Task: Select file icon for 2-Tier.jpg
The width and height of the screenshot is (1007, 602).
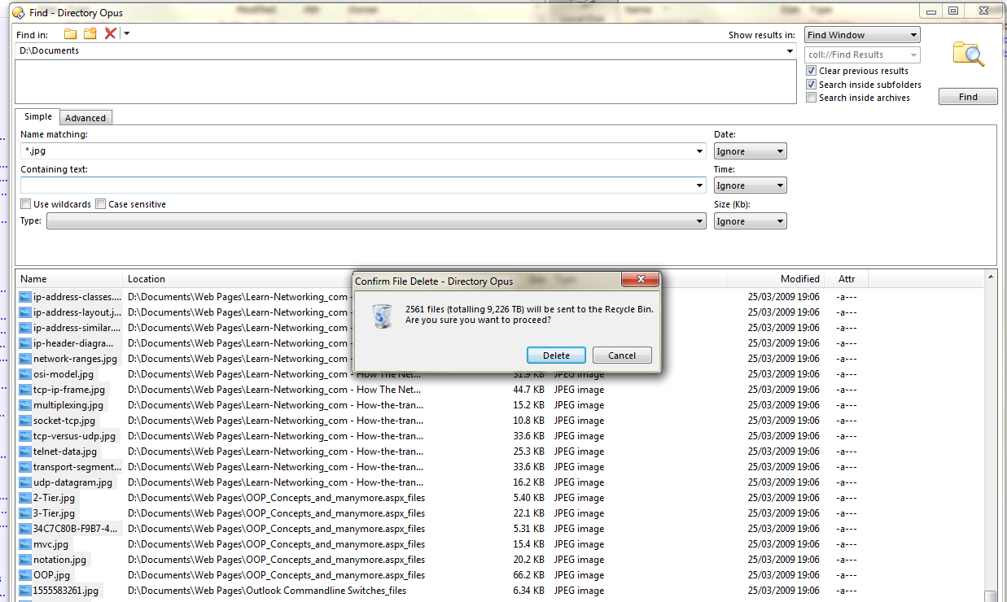Action: pyautogui.click(x=25, y=498)
